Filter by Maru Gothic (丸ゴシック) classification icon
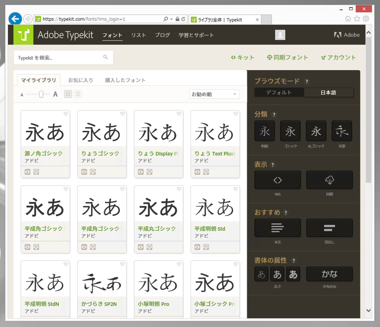The height and width of the screenshot is (327, 380). [x=316, y=131]
